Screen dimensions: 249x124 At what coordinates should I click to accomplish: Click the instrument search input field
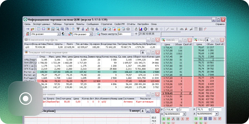(x=124, y=34)
